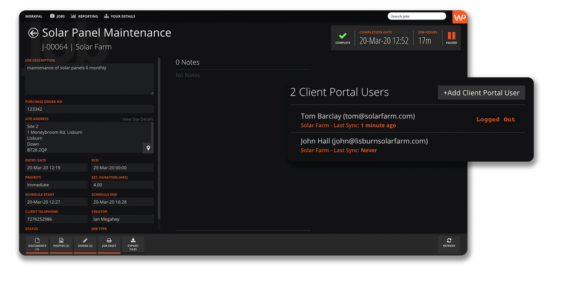Open the Jobs menu

coord(57,16)
